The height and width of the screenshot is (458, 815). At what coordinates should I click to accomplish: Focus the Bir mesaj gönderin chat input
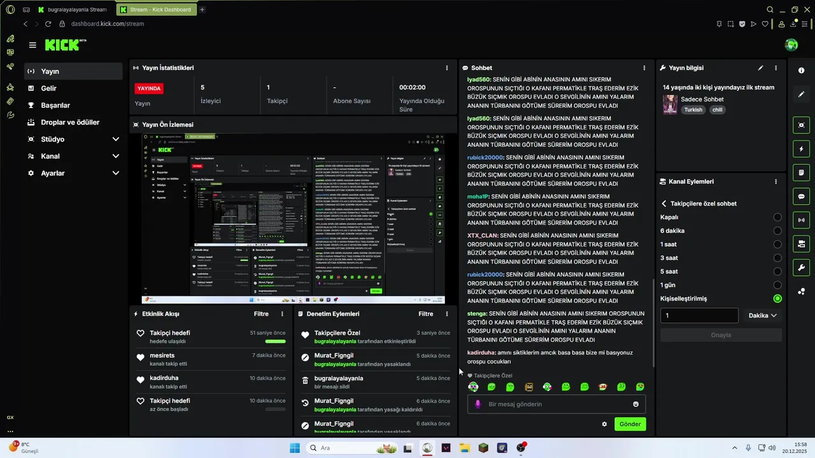556,404
